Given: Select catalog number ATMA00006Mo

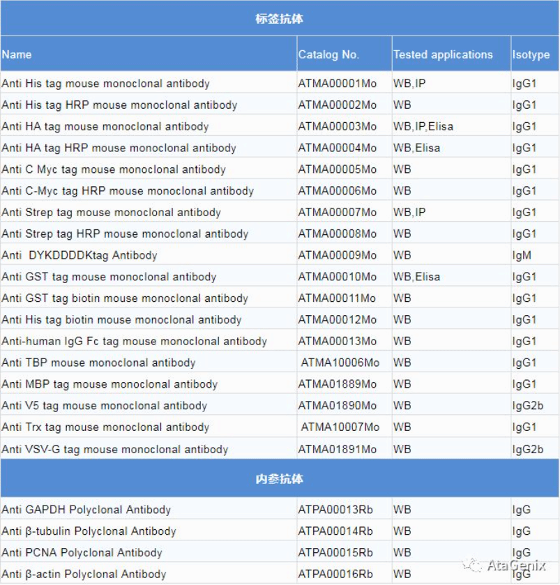Looking at the screenshot, I should (338, 190).
